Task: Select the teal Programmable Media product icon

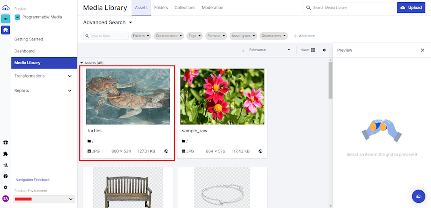Action: [6, 19]
